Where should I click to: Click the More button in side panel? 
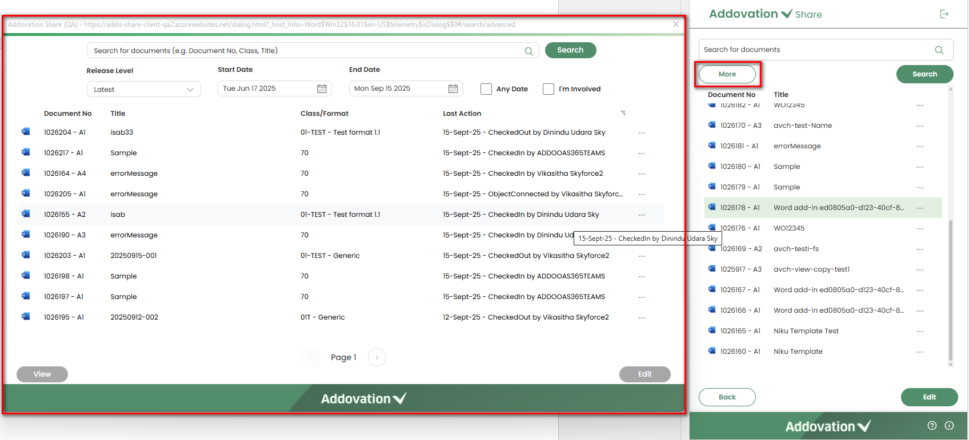[727, 74]
